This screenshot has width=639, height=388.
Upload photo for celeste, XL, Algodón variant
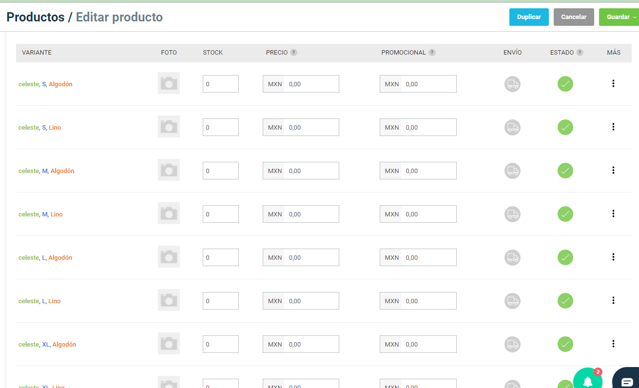pos(169,344)
